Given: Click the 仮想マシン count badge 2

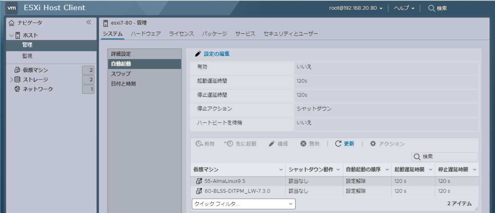Looking at the screenshot, I should click(x=88, y=70).
